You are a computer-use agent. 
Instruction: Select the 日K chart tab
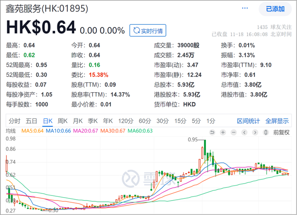click(x=48, y=121)
